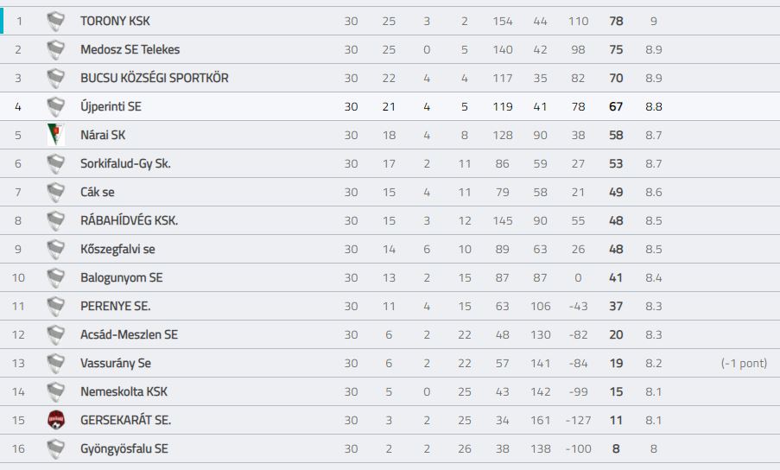Click the Kőszegfalvi se team name

coord(117,249)
